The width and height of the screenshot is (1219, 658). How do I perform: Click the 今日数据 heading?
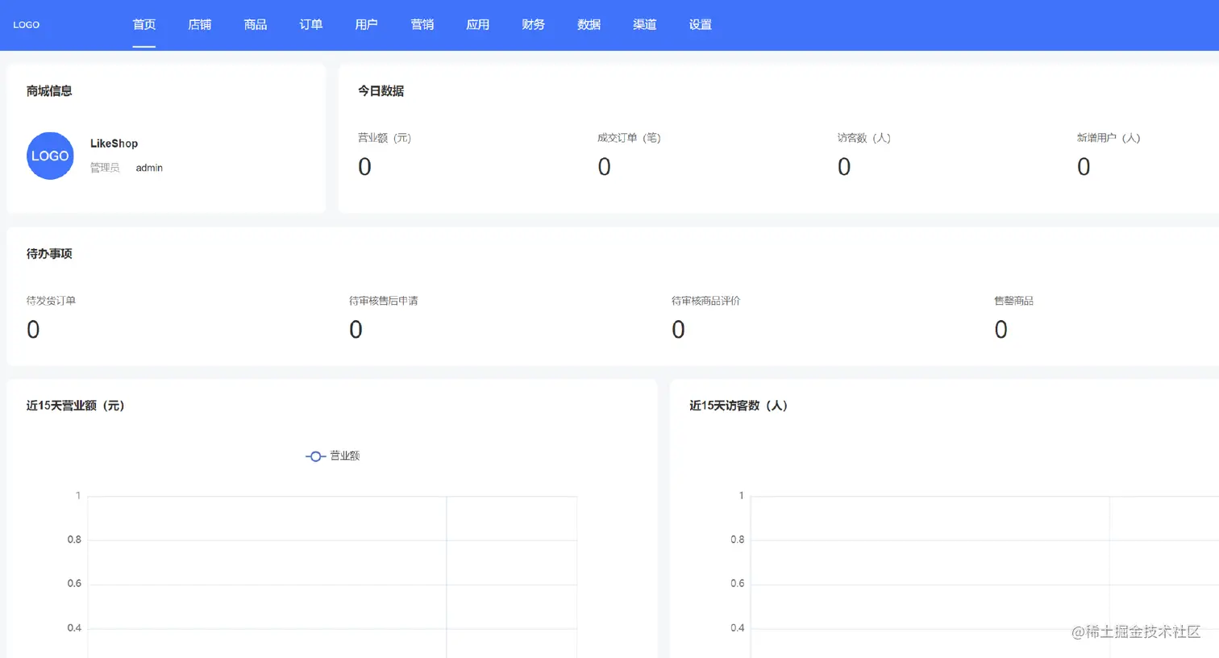381,91
